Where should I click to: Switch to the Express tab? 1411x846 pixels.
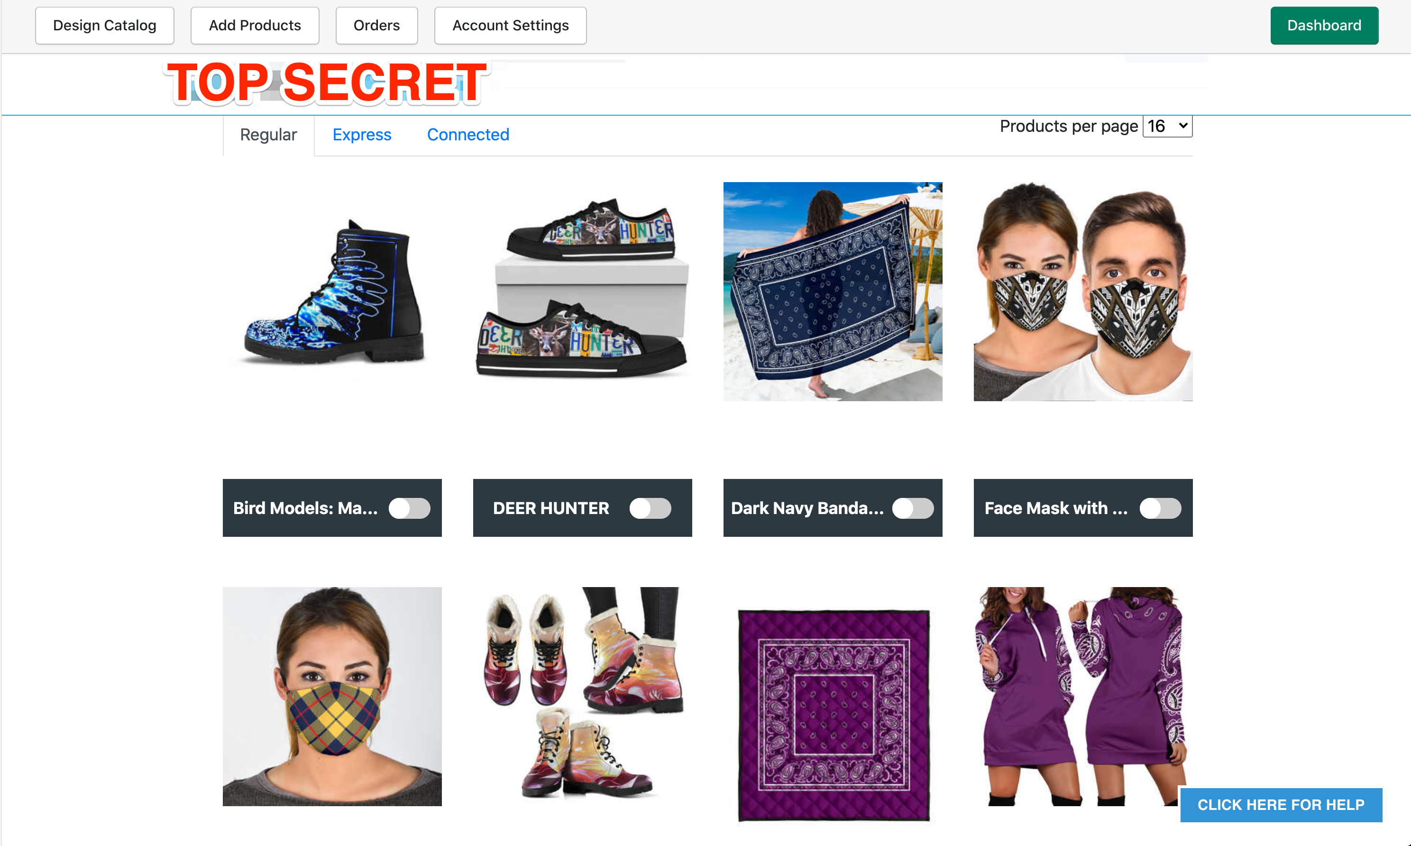click(x=362, y=135)
